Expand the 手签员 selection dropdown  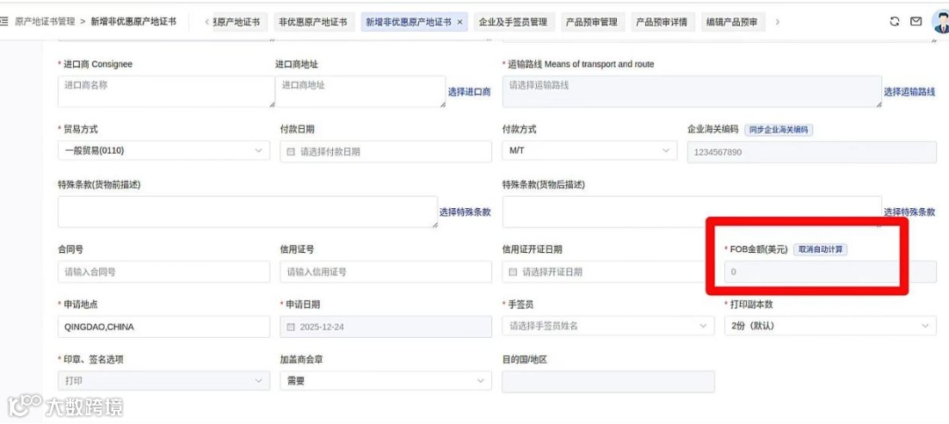[608, 326]
